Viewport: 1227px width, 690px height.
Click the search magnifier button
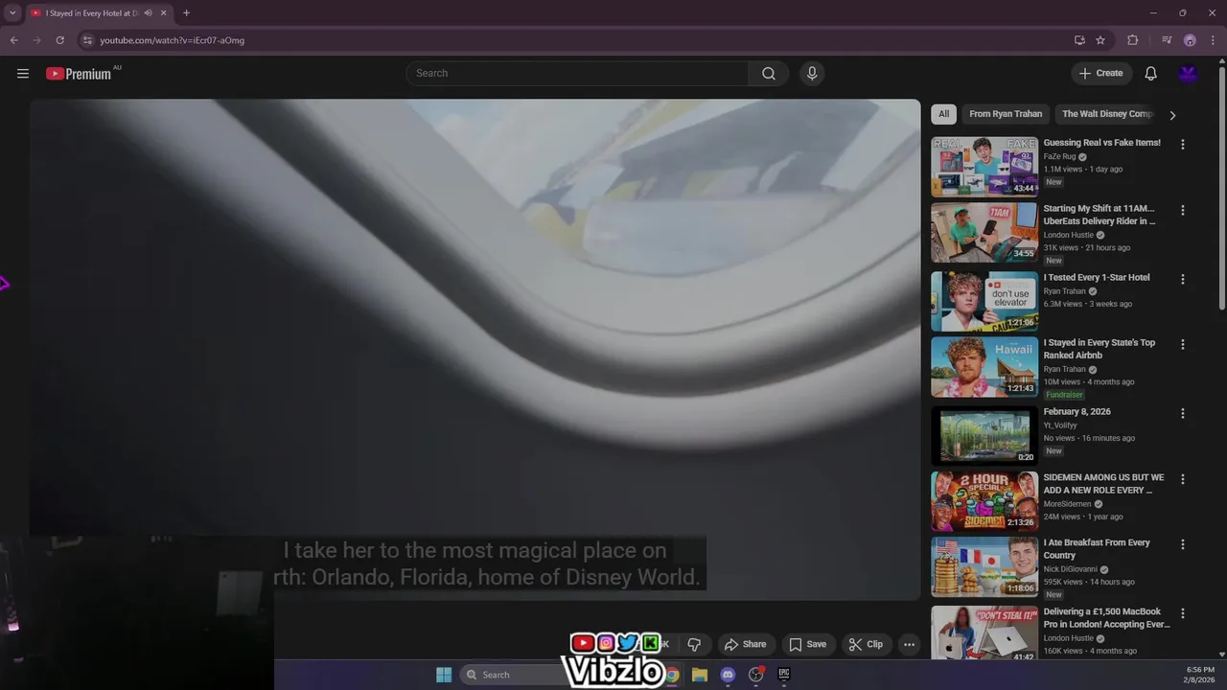point(769,74)
